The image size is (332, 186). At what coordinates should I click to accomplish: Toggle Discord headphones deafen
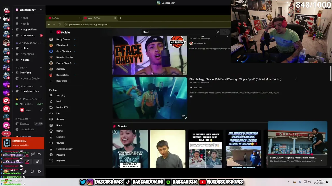click(x=32, y=171)
